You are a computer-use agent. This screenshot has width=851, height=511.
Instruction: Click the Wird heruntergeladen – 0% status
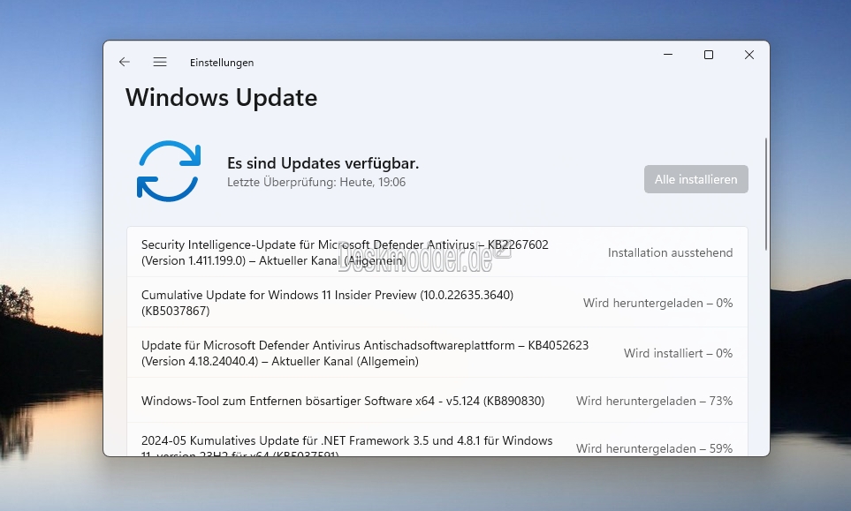[x=657, y=303]
